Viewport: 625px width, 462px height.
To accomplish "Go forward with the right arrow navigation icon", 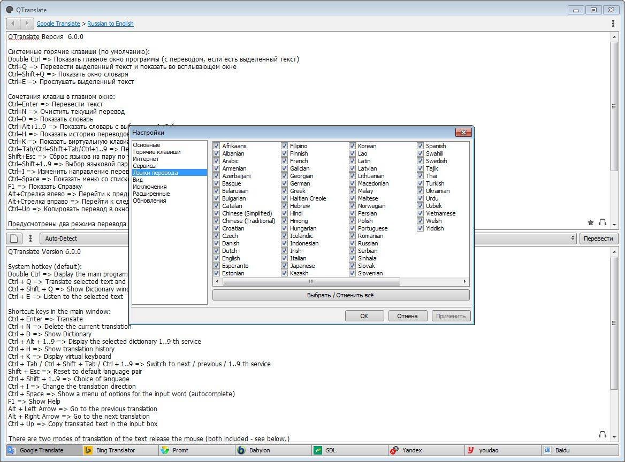I will pyautogui.click(x=27, y=24).
